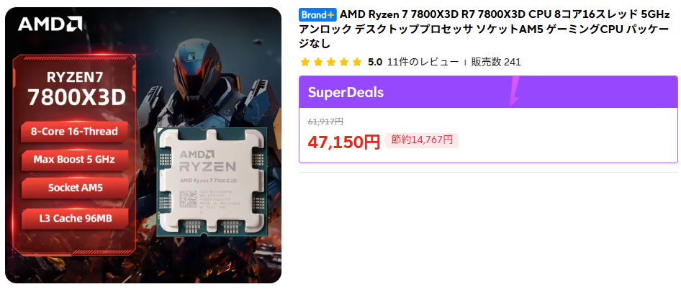Click the 節約14,767円 savings tag
The image size is (681, 297).
(x=422, y=140)
